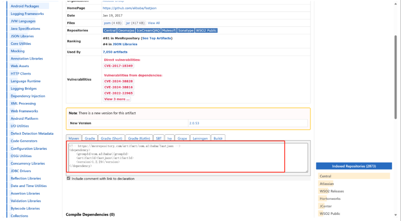
Task: Open Web Assets category
Action: coord(20,66)
